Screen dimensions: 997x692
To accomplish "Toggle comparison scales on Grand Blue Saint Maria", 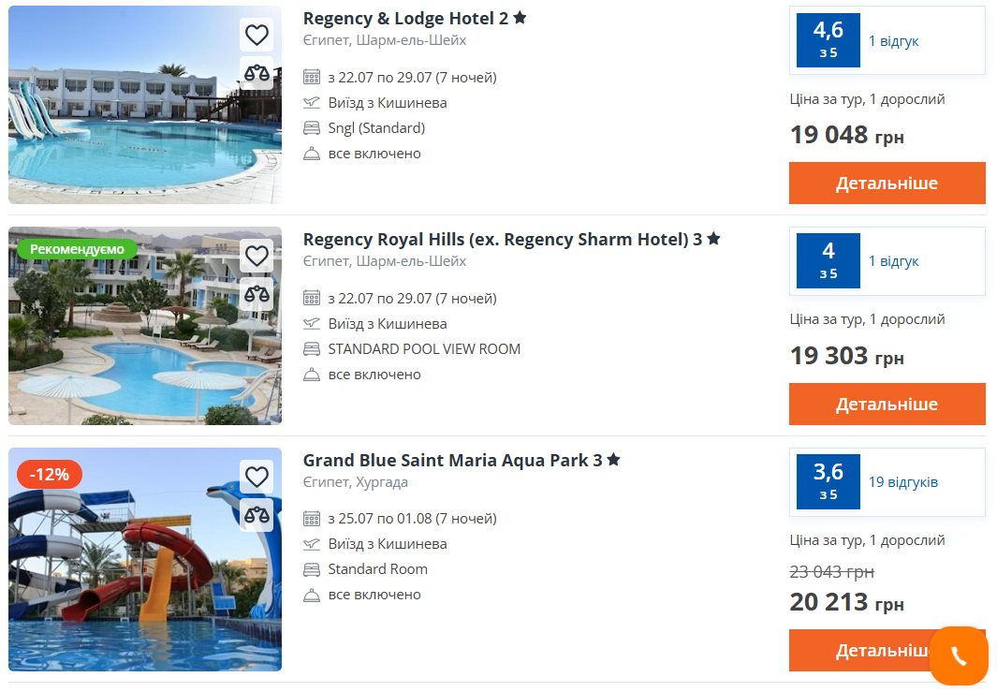I will (257, 515).
